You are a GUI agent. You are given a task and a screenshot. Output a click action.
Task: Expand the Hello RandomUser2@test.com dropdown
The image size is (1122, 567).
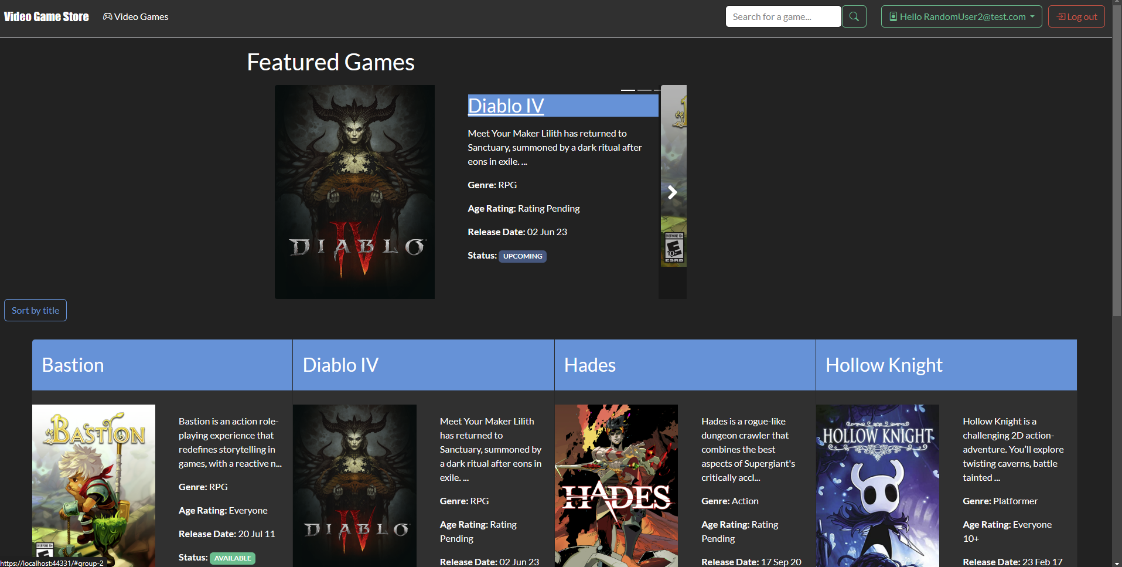(961, 16)
